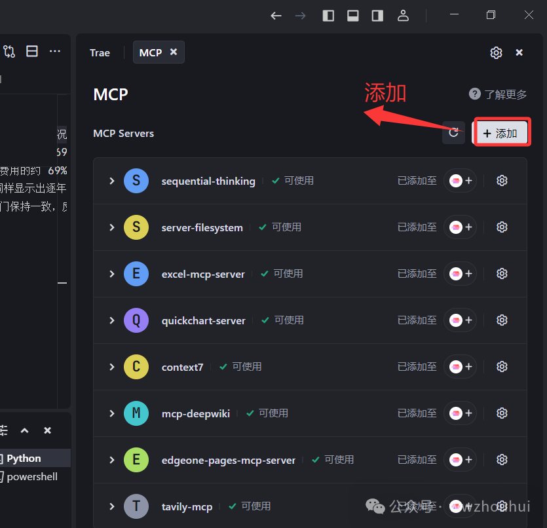Open the more actions ellipsis menu

(55, 51)
